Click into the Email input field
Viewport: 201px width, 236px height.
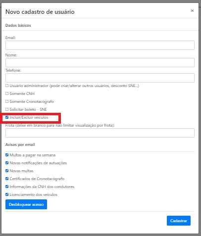[x=100, y=45]
